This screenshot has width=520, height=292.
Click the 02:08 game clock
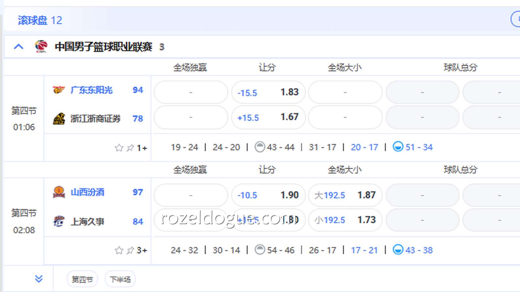tap(24, 230)
